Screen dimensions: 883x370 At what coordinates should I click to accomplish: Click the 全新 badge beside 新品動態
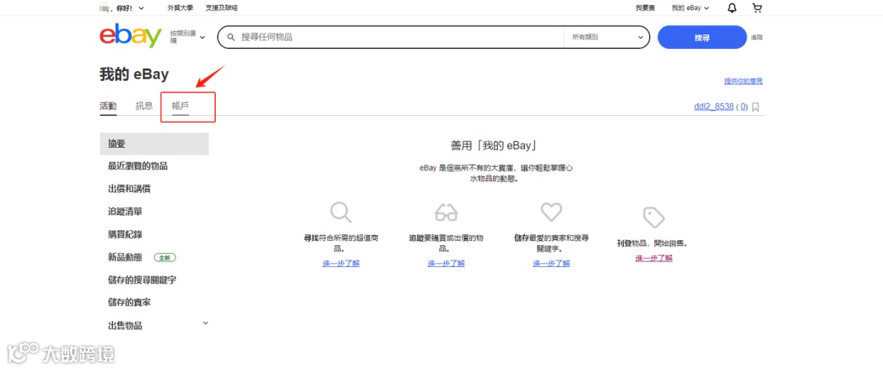point(165,257)
